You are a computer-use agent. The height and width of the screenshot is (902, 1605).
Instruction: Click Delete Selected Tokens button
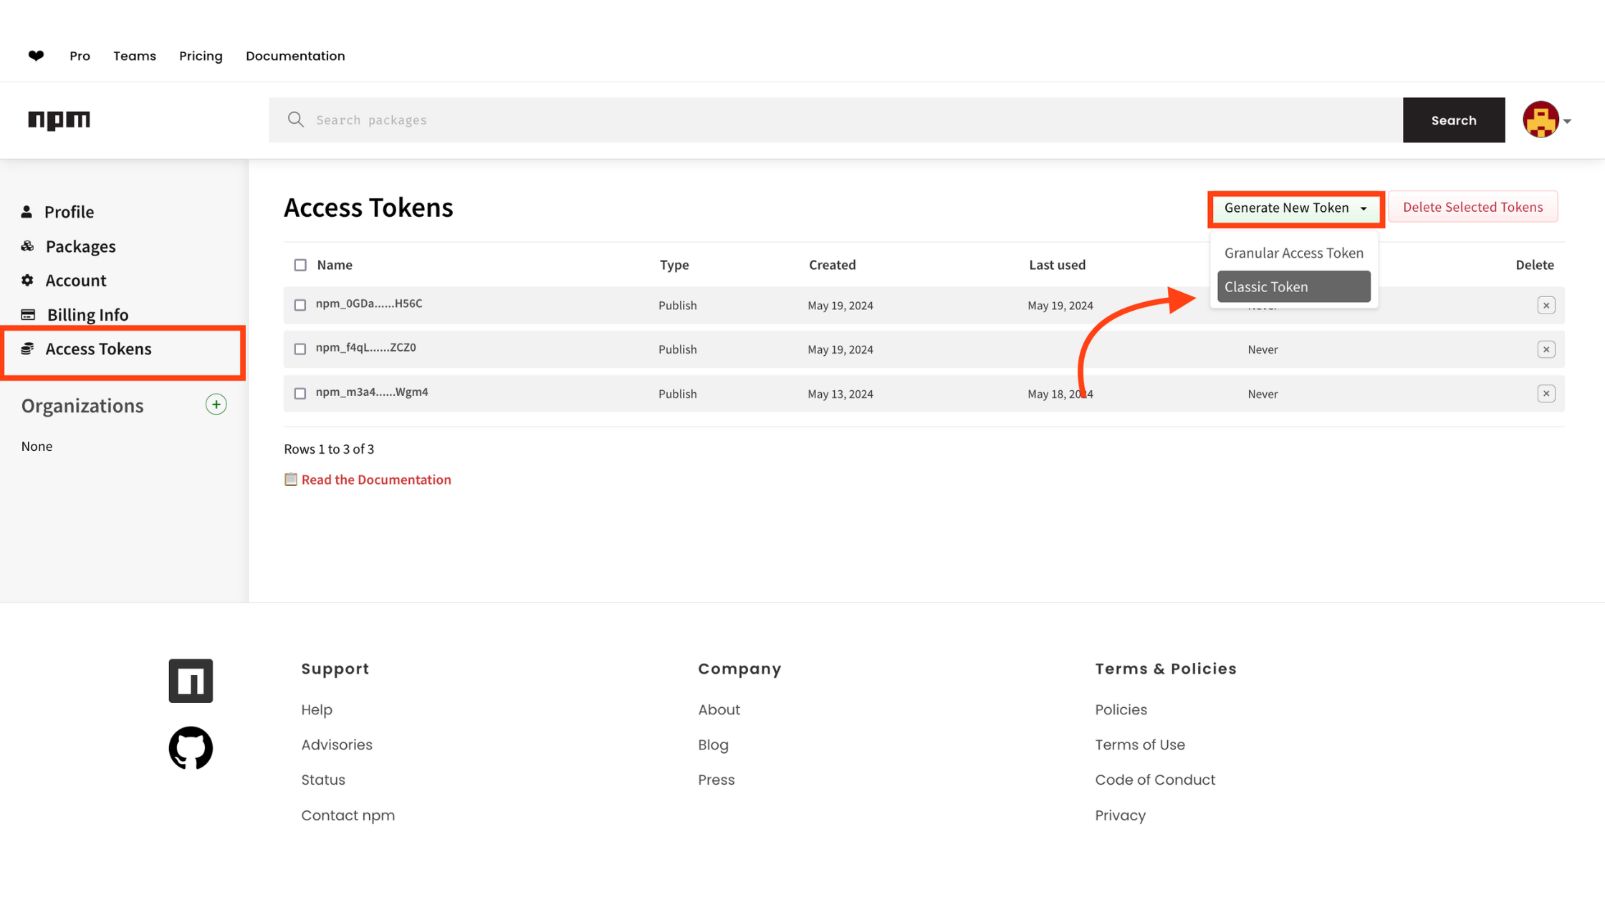tap(1472, 207)
